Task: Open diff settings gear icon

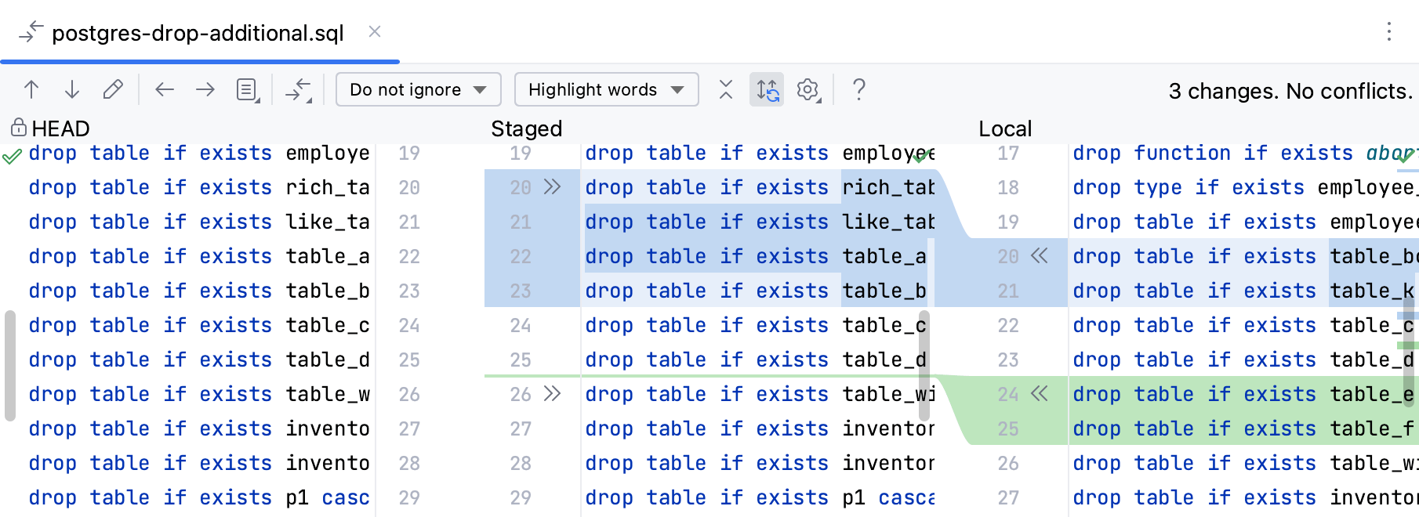Action: point(807,90)
